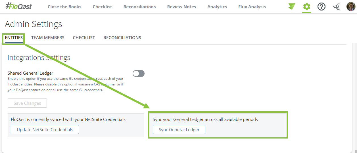Click the Save Changes button

pyautogui.click(x=27, y=103)
